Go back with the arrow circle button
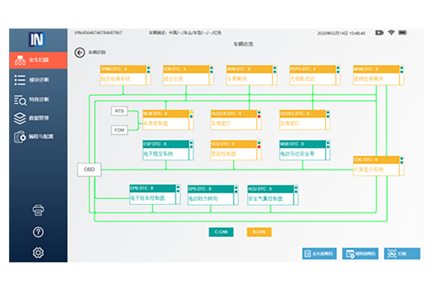 80,52
